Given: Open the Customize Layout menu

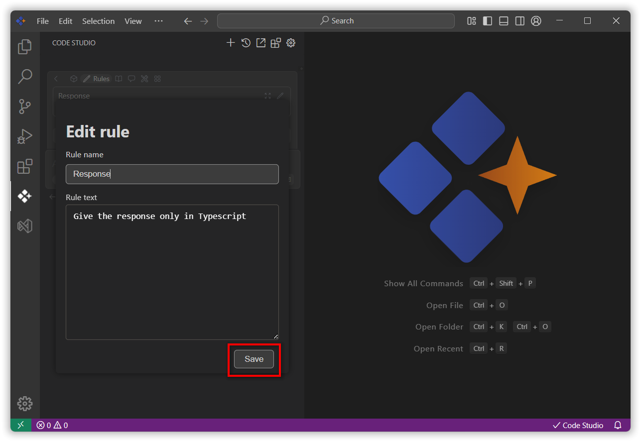Looking at the screenshot, I should [471, 21].
